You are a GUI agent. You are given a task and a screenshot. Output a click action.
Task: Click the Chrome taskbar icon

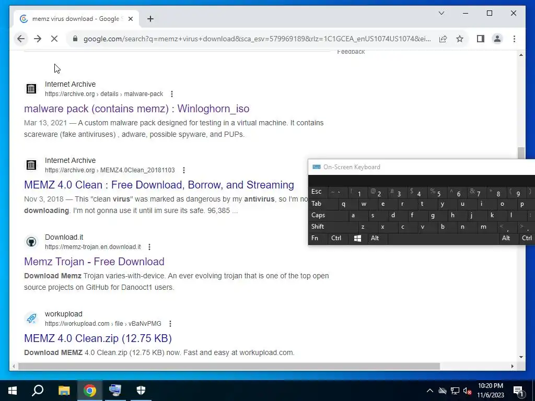pos(90,391)
